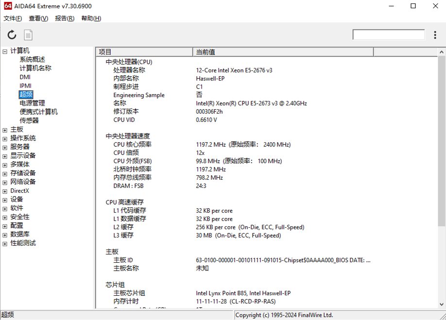Click the search input field

point(389,34)
